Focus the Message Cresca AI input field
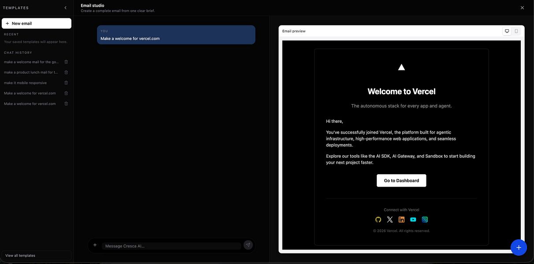The height and width of the screenshot is (264, 534). [171, 246]
